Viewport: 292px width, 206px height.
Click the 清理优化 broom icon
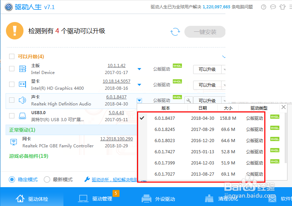point(209,199)
